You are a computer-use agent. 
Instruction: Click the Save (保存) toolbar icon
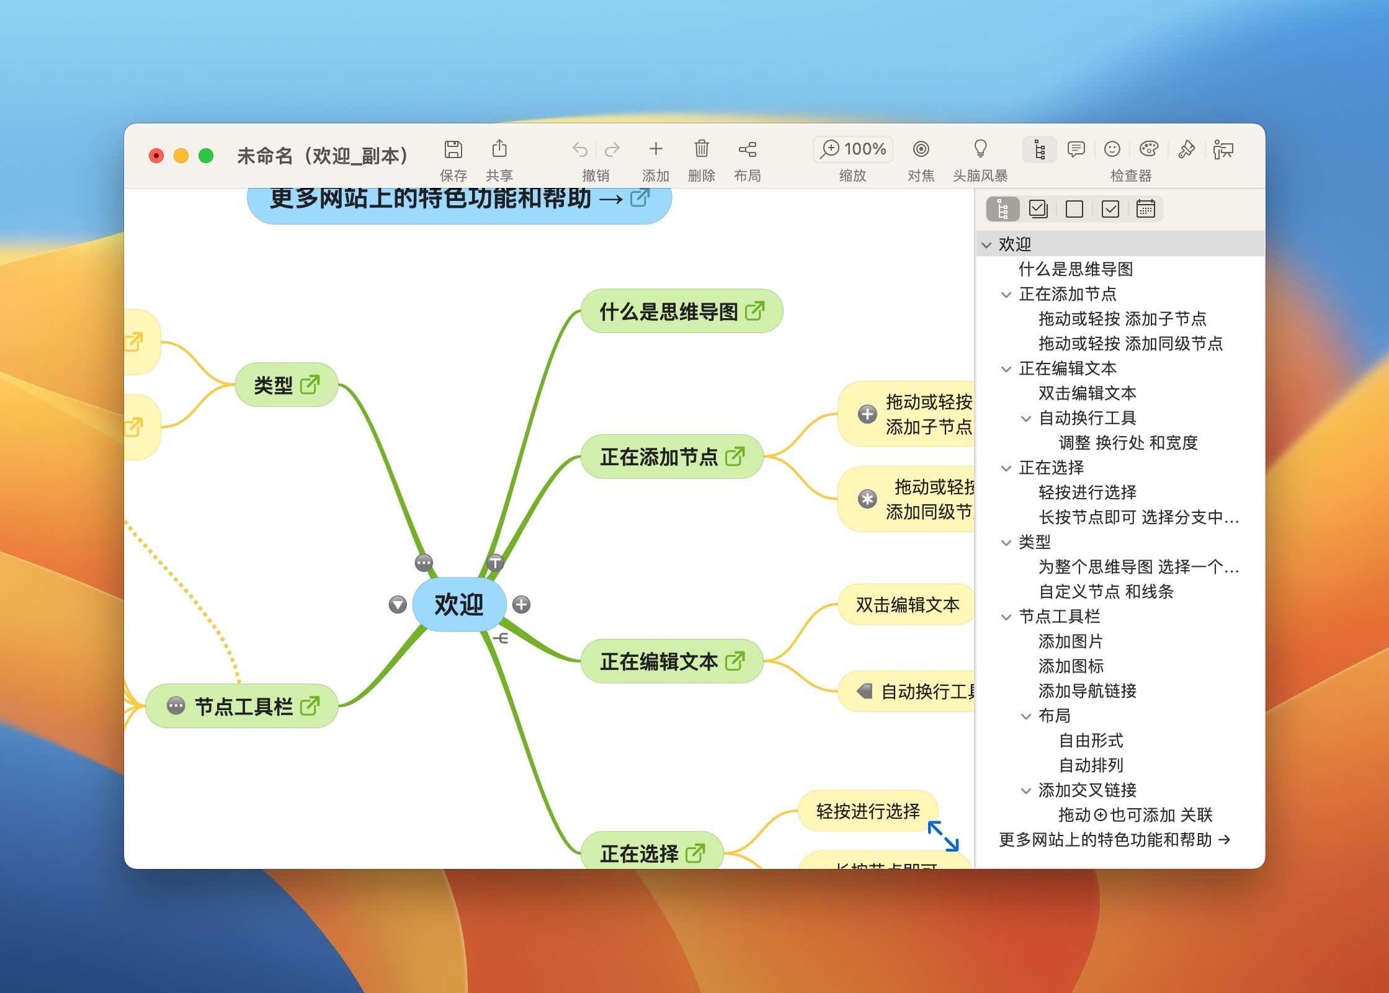pos(453,149)
